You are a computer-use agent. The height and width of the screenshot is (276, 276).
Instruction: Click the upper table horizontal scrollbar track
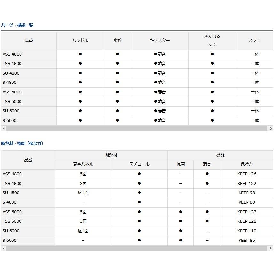137,129
